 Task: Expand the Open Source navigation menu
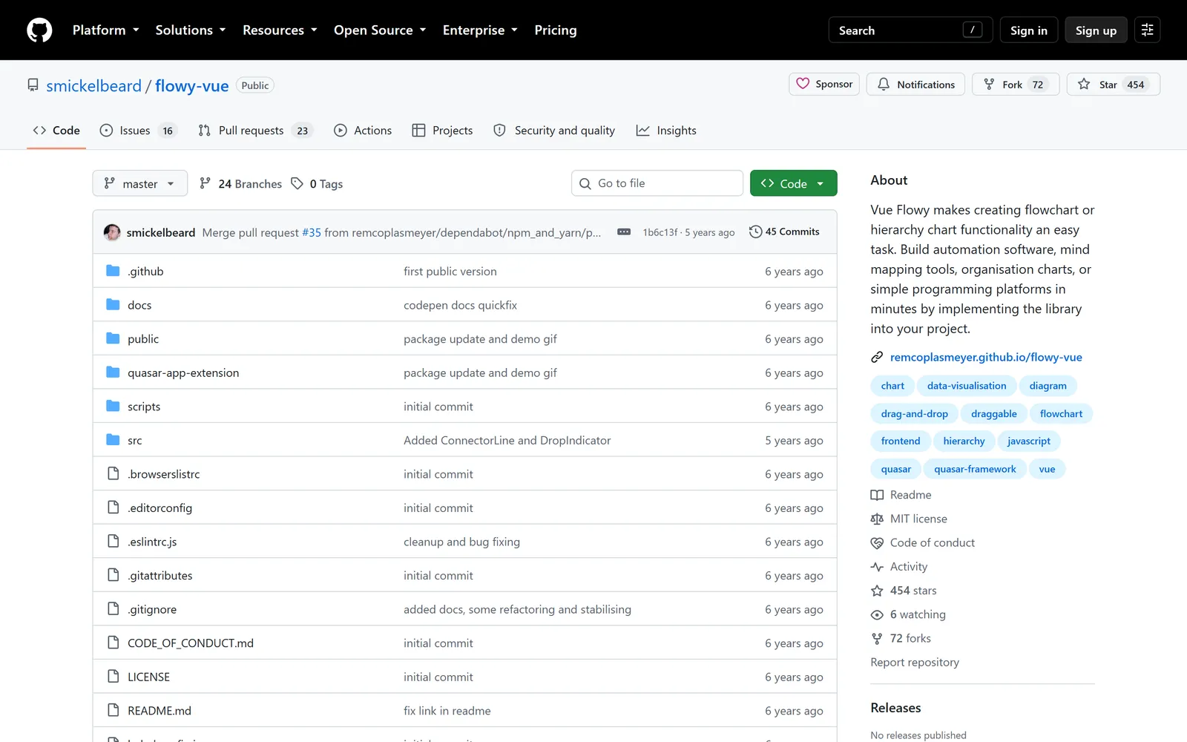pos(380,30)
